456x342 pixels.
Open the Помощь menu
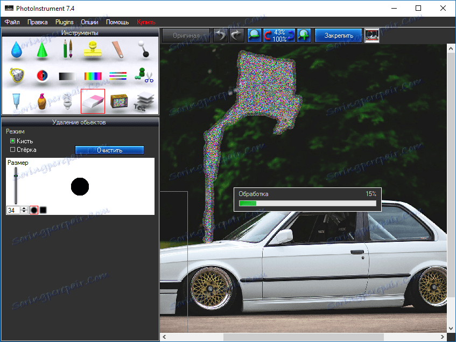click(x=117, y=22)
